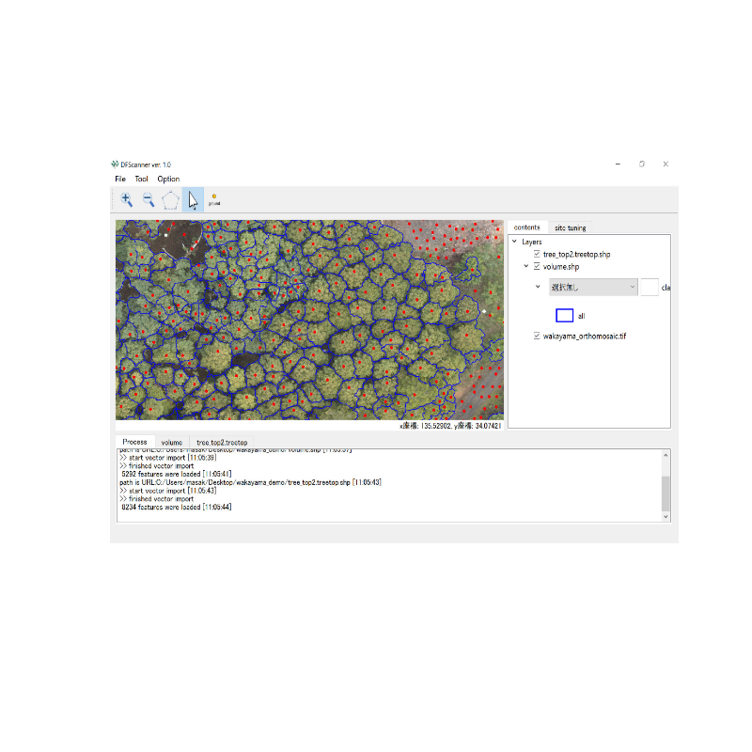This screenshot has height=752, width=752.
Task: Open the 選択無し attribute dropdown
Action: 593,287
